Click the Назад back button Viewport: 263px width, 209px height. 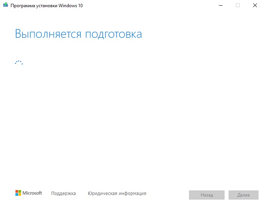tap(207, 195)
